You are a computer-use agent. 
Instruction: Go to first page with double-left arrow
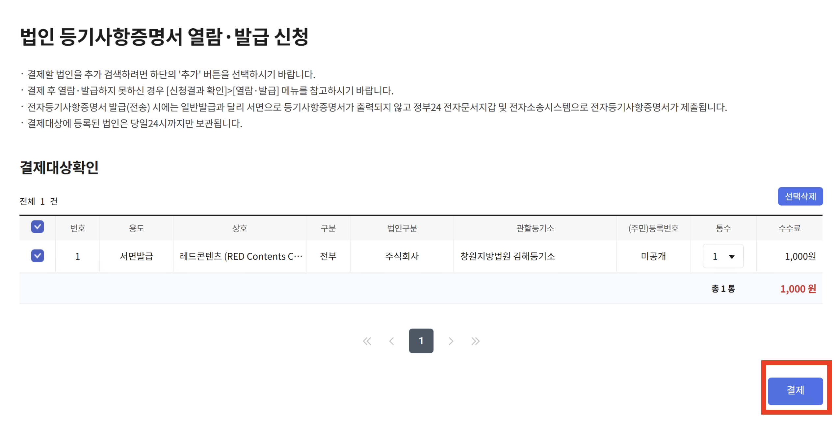tap(367, 341)
